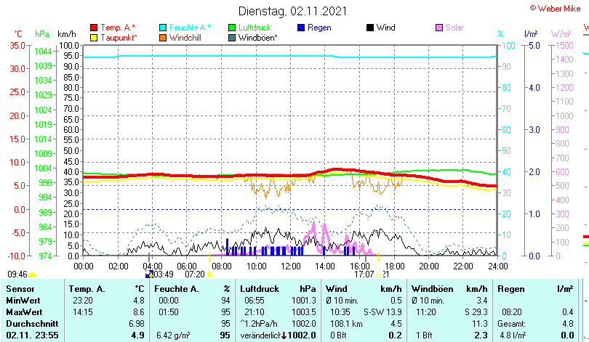Screen dimensions: 589x342
Task: Click the moon icon near 03:49
Action: [x=149, y=274]
